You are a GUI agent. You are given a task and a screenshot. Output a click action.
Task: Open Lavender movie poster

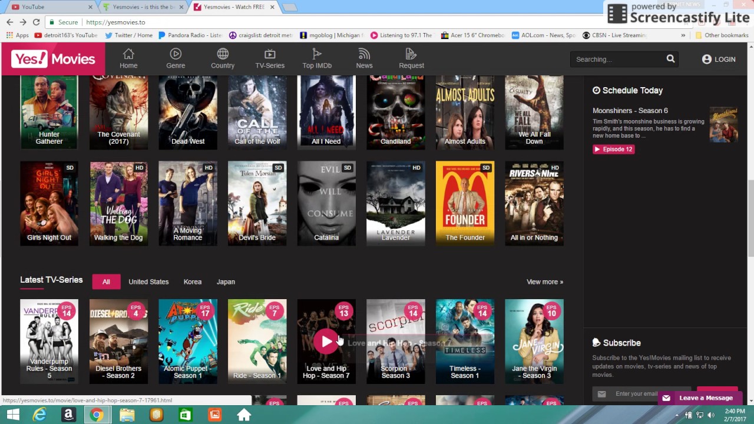pyautogui.click(x=396, y=203)
